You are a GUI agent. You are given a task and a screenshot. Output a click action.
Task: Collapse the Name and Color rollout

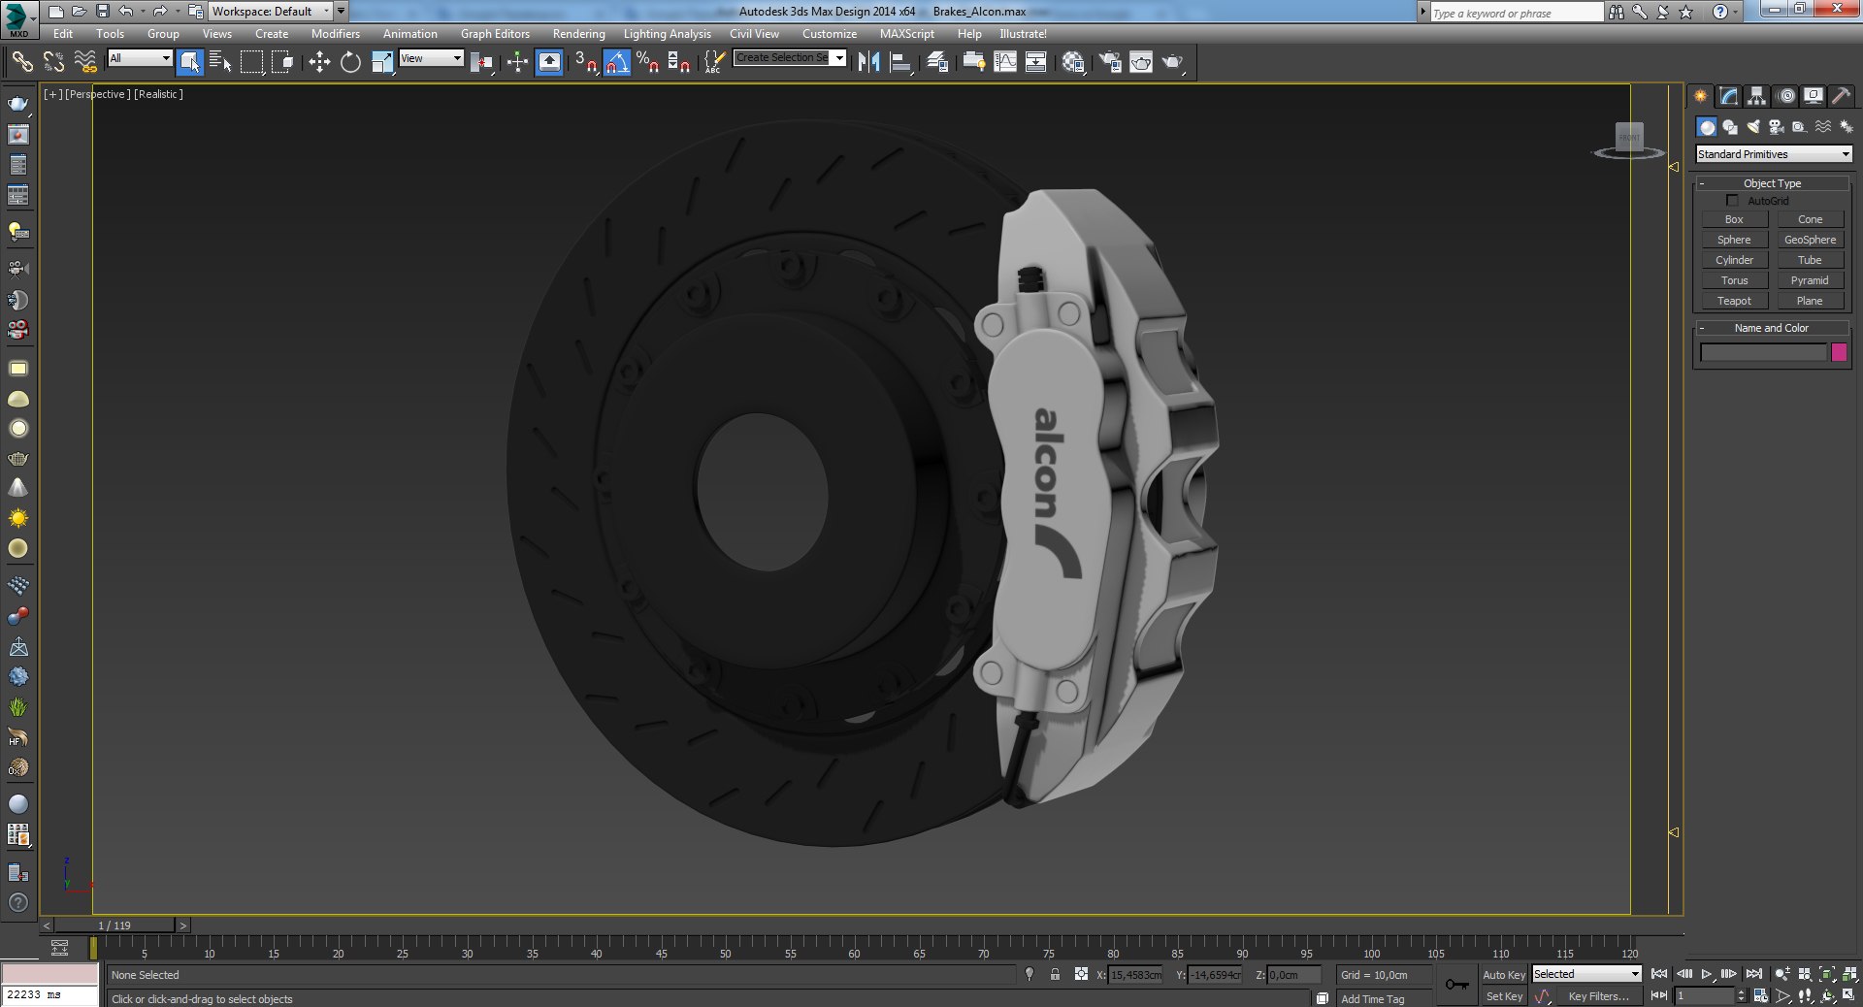(x=1772, y=328)
